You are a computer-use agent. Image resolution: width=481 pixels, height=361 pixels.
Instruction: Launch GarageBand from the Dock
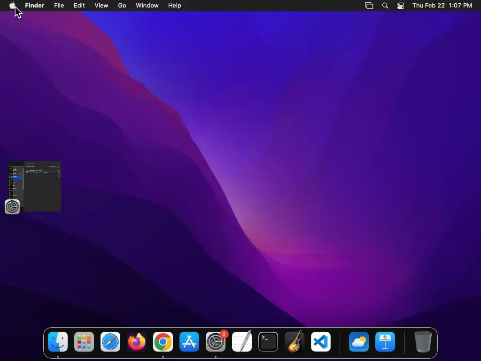(x=295, y=342)
